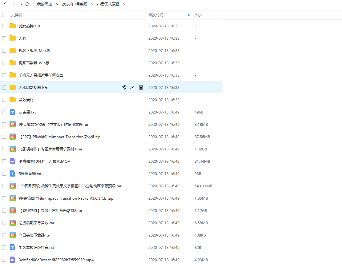Click the pr去重.txt text file icon

coord(13,112)
